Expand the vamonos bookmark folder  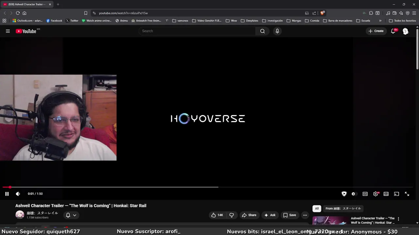point(180,21)
